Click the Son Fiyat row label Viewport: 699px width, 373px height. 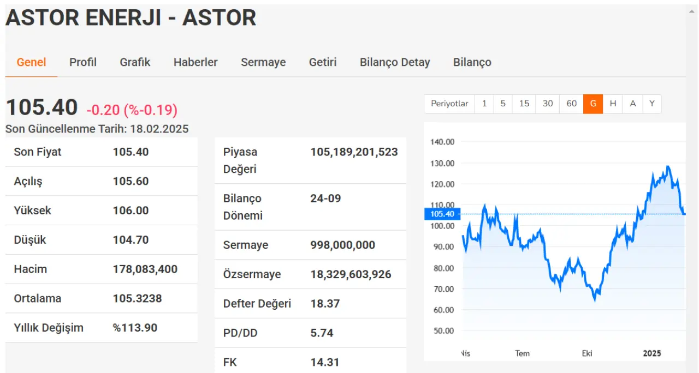pos(38,152)
